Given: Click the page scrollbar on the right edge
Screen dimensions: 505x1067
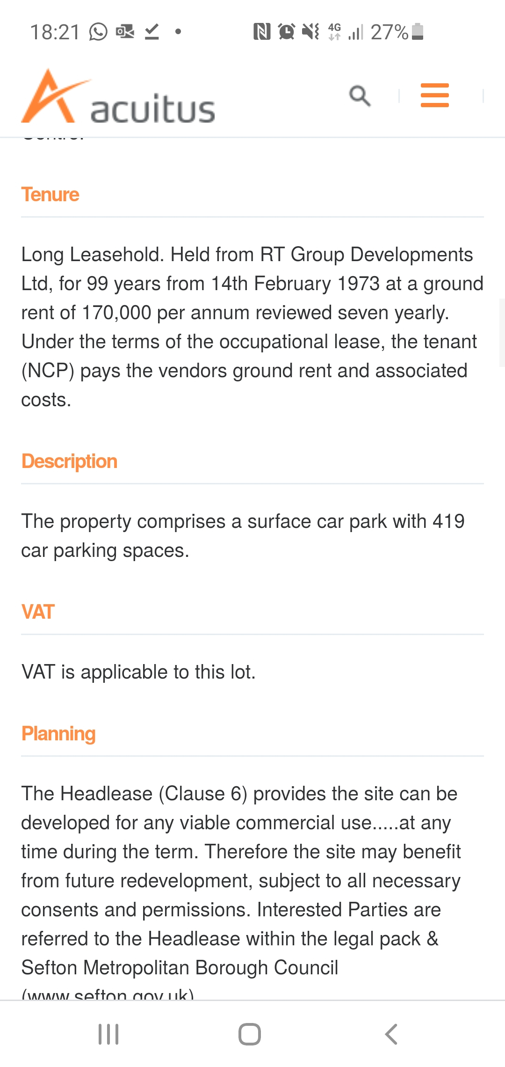Looking at the screenshot, I should (502, 332).
